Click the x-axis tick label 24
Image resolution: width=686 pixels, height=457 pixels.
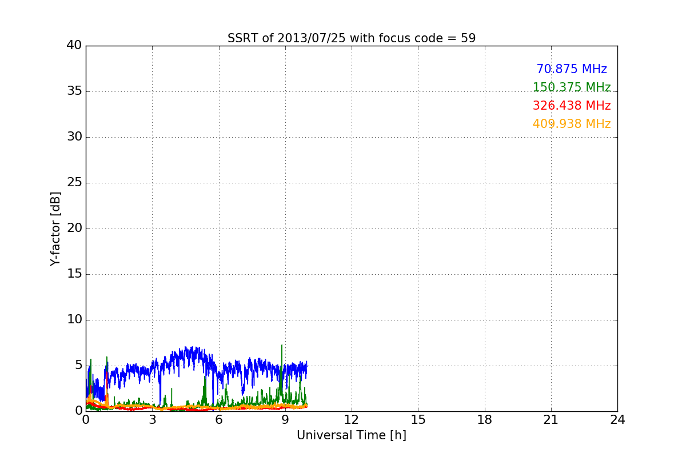click(x=617, y=419)
